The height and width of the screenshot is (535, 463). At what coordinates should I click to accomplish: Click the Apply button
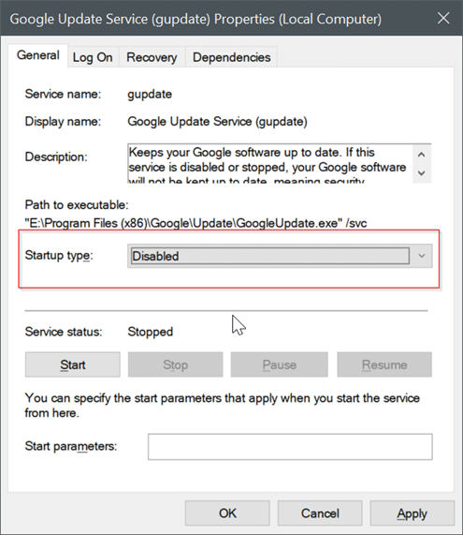tap(412, 513)
